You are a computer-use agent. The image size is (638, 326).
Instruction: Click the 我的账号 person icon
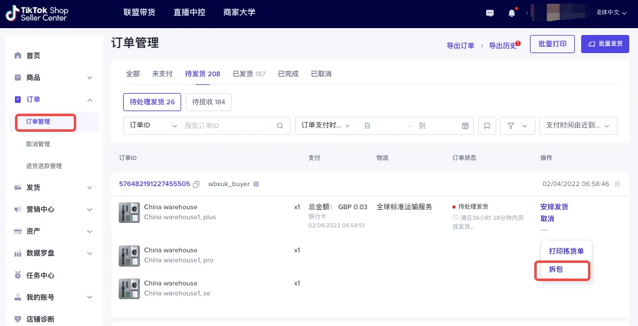17,297
